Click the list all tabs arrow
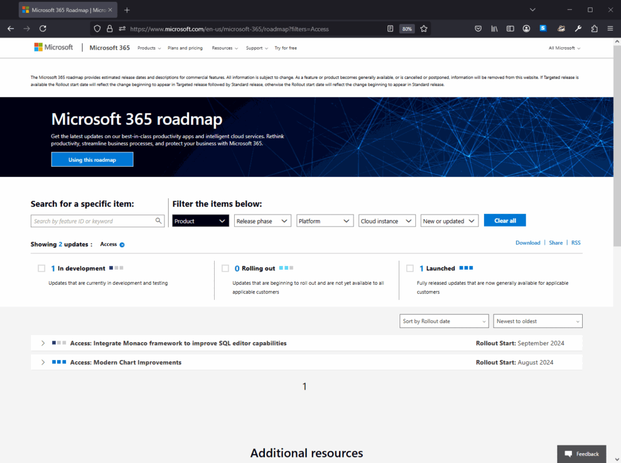Image resolution: width=621 pixels, height=463 pixels. [532, 10]
